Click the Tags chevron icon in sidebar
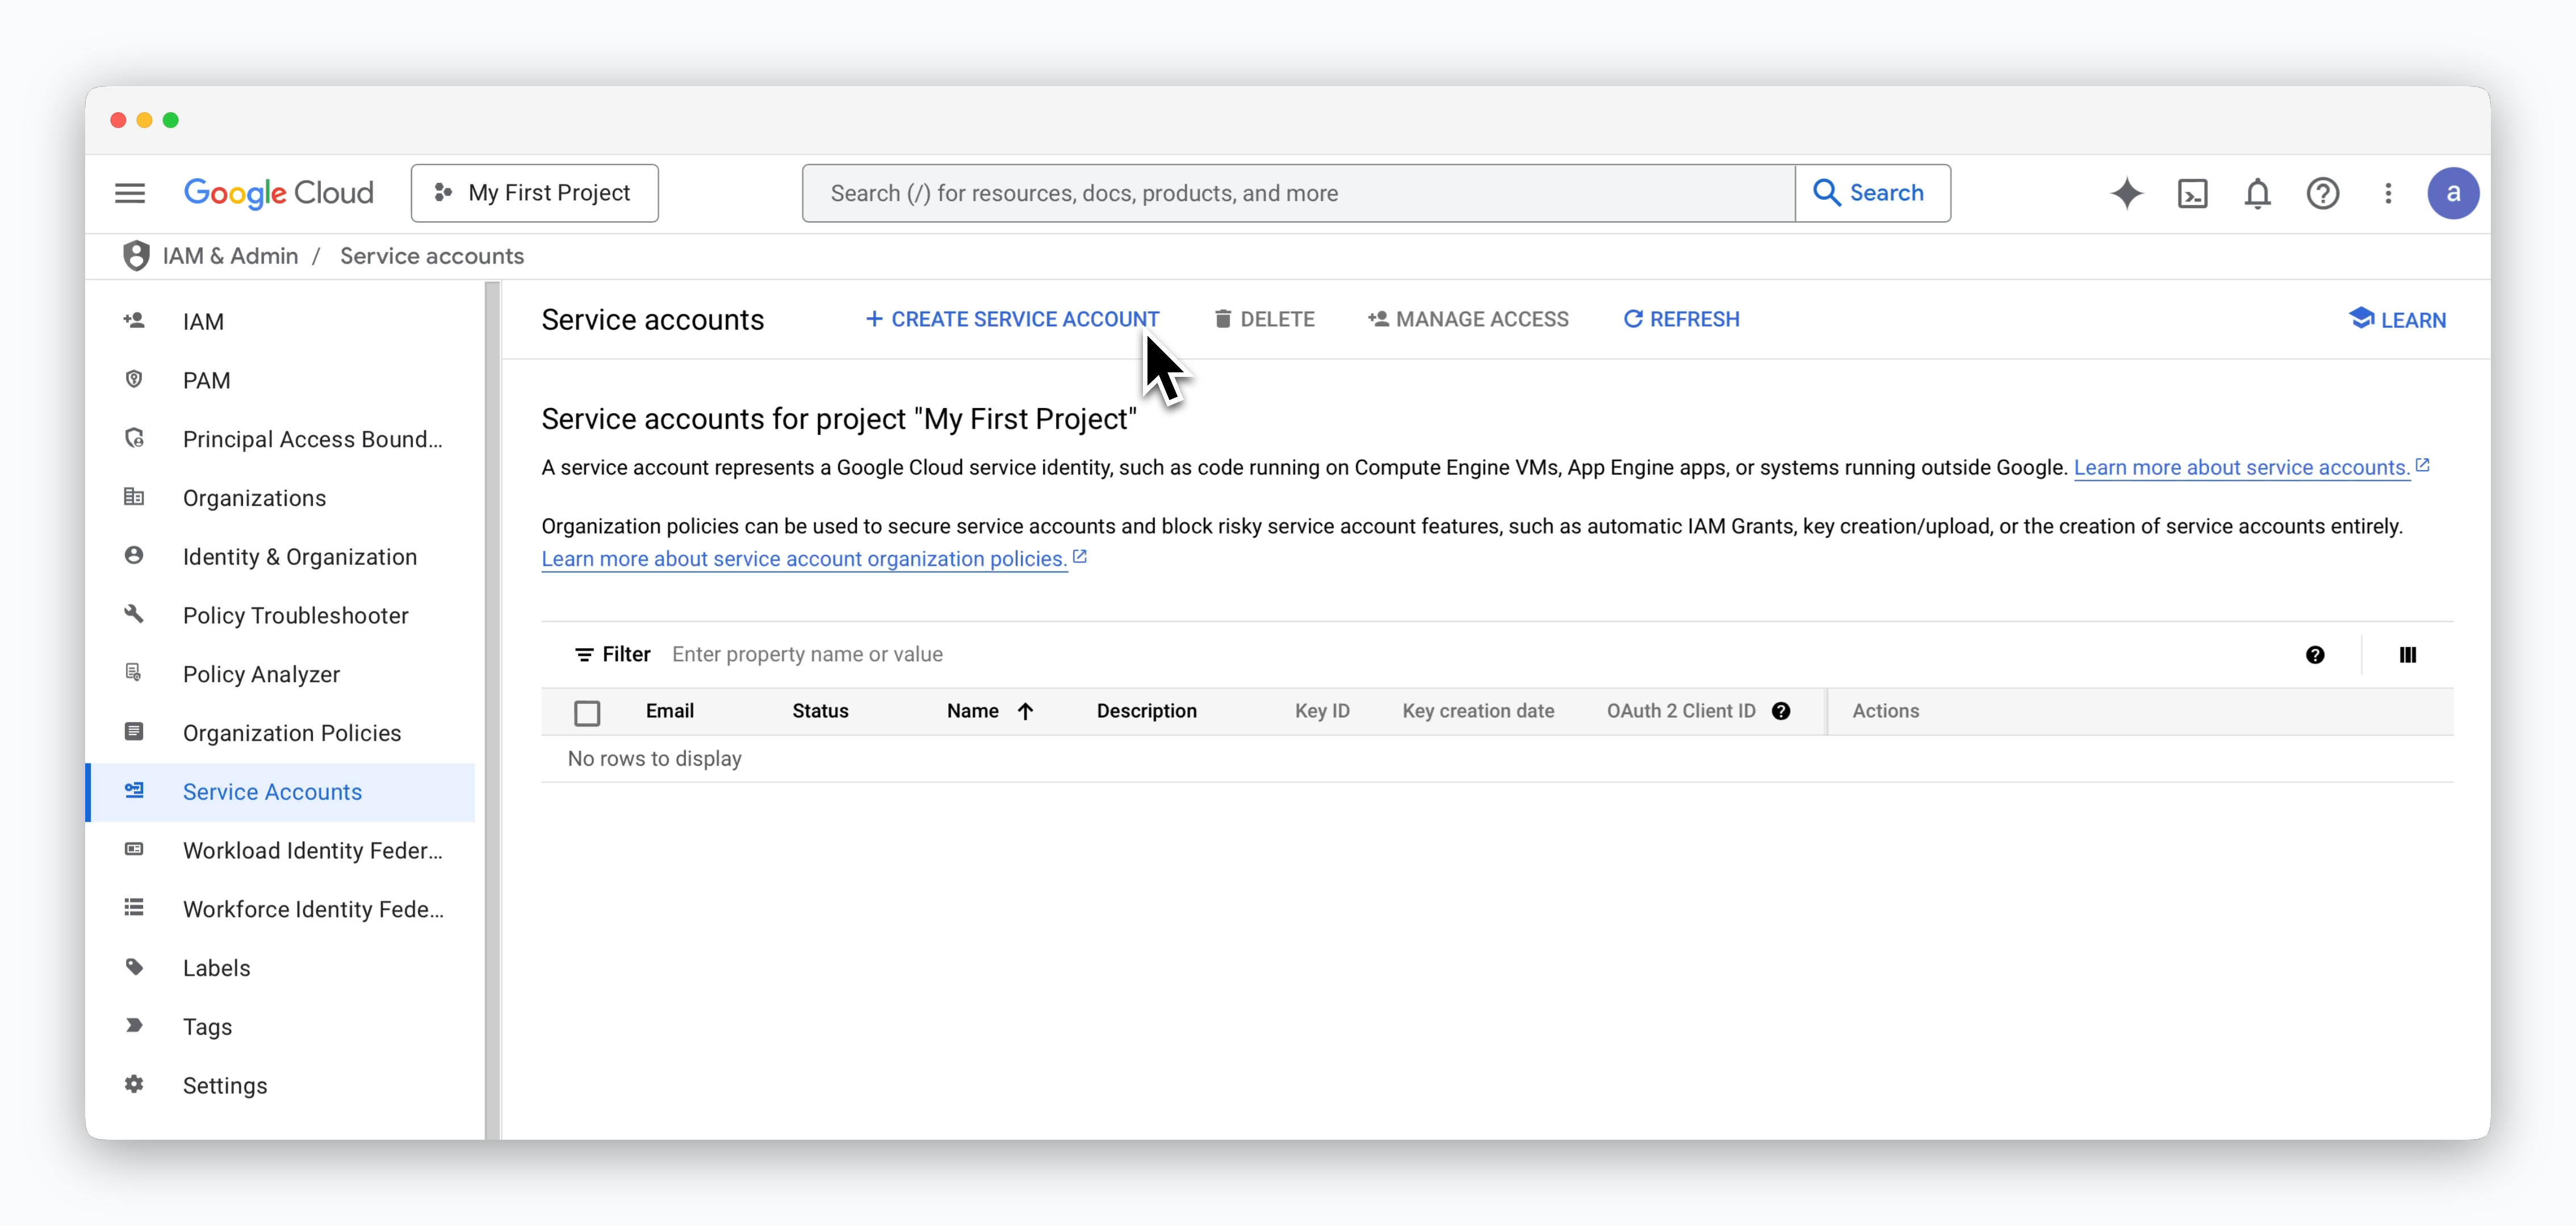Viewport: 2576px width, 1226px height. click(134, 1025)
